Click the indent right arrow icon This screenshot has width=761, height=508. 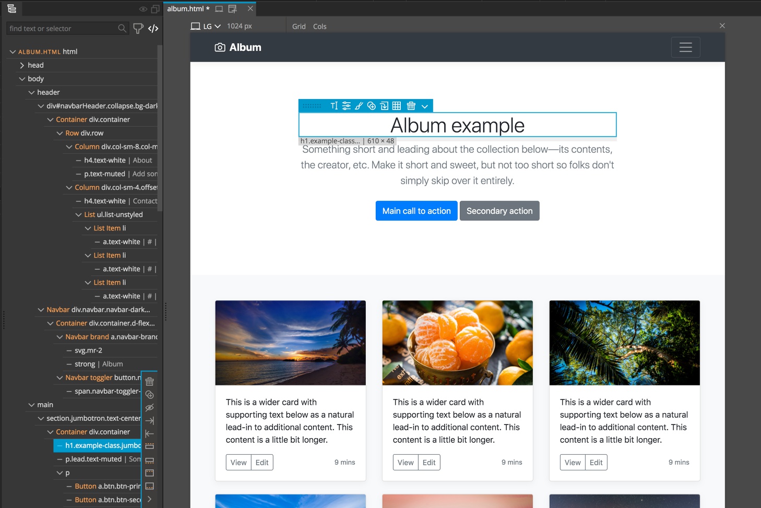click(149, 420)
